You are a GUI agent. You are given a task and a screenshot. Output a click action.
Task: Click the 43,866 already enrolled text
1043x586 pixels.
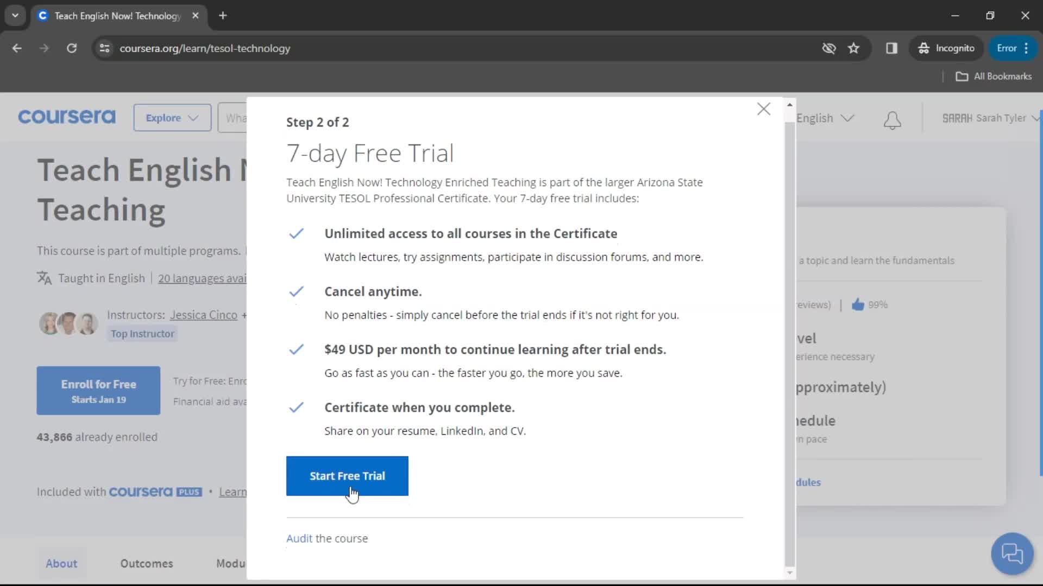click(x=97, y=437)
